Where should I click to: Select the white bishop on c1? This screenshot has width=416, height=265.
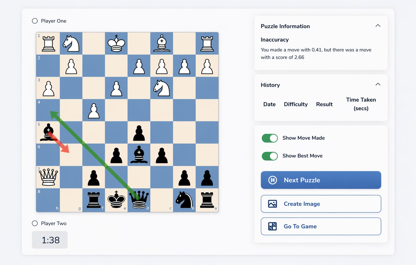(x=162, y=44)
